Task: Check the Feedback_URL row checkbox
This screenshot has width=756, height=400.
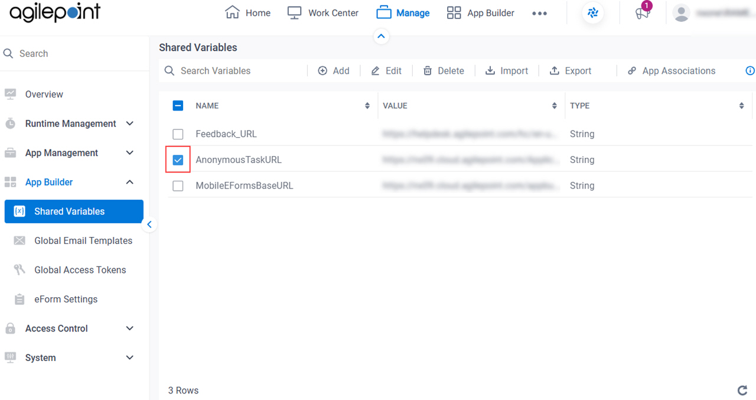Action: pyautogui.click(x=178, y=134)
